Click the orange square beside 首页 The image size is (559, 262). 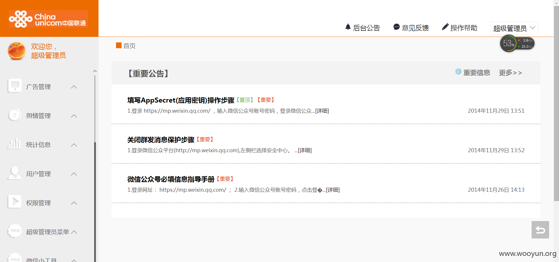(119, 45)
